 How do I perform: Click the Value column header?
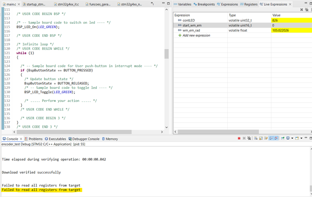(x=291, y=15)
